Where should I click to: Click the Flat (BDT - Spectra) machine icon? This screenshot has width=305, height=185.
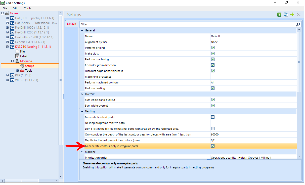point(12,18)
